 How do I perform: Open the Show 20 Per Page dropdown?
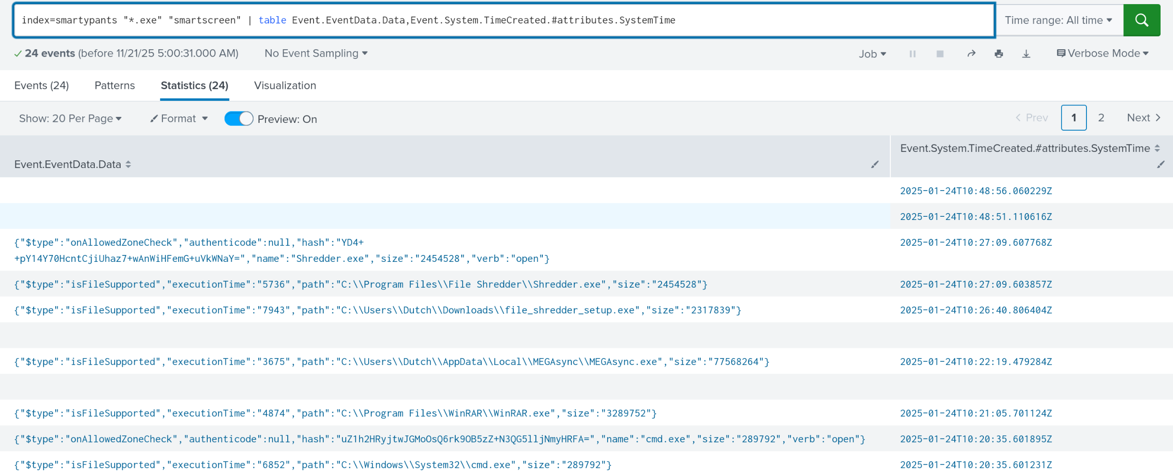click(x=70, y=119)
